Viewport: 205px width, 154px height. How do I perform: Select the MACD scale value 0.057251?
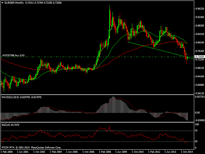(200, 97)
